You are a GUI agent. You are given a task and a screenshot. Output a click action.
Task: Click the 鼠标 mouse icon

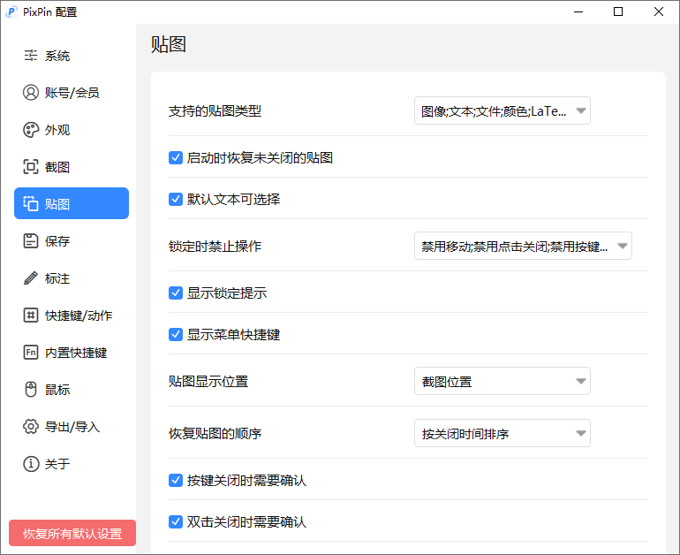[30, 389]
